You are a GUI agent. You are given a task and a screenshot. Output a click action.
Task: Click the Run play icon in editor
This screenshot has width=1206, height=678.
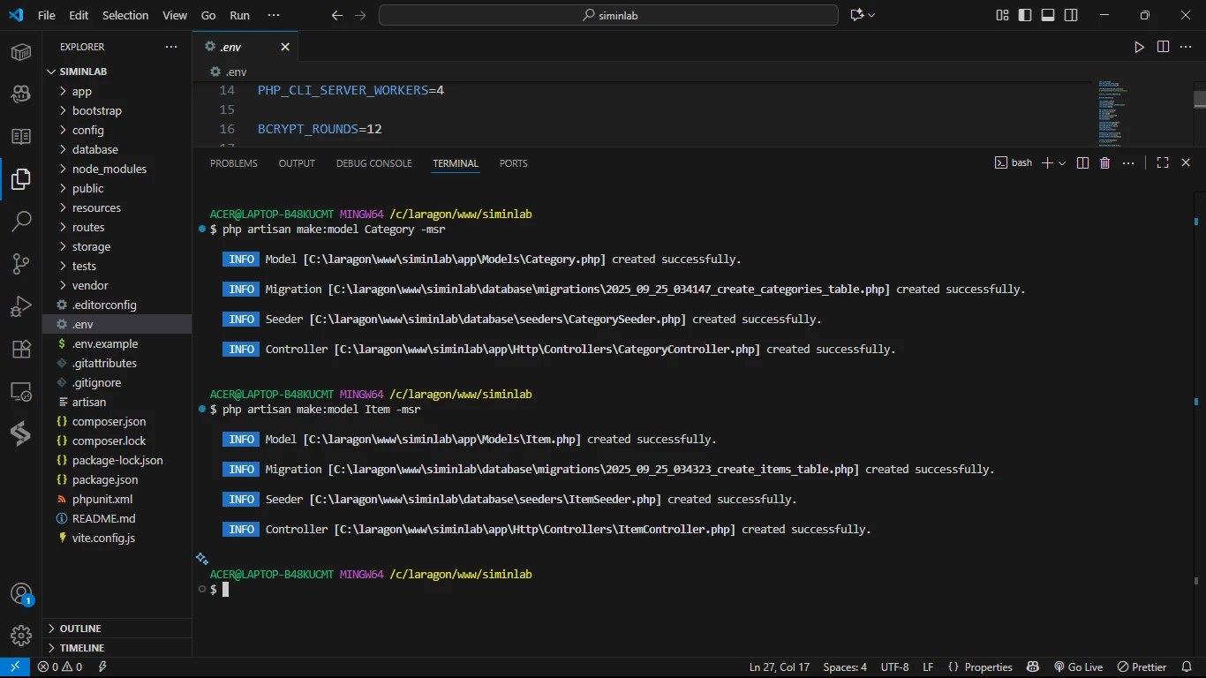tap(1139, 47)
